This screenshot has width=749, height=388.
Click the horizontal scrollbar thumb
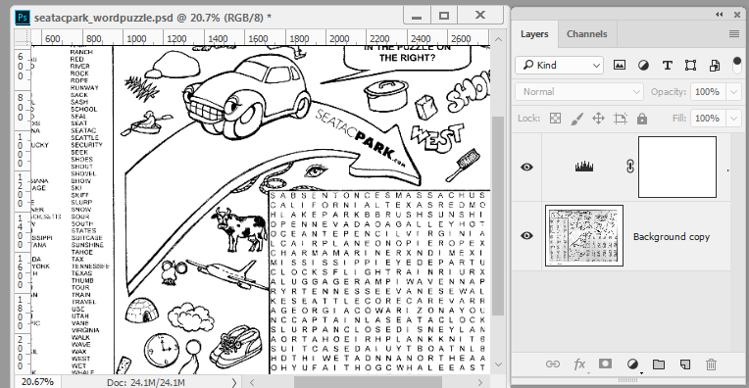(x=368, y=382)
